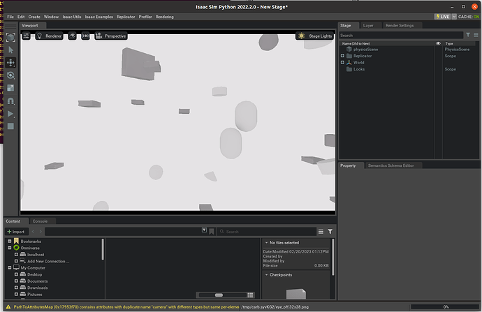Expand the Desktop folder
Viewport: 482px width, 312px height.
(x=16, y=274)
